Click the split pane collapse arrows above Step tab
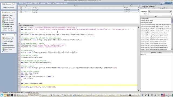The width and height of the screenshot is (173, 97). pyautogui.click(x=19, y=24)
